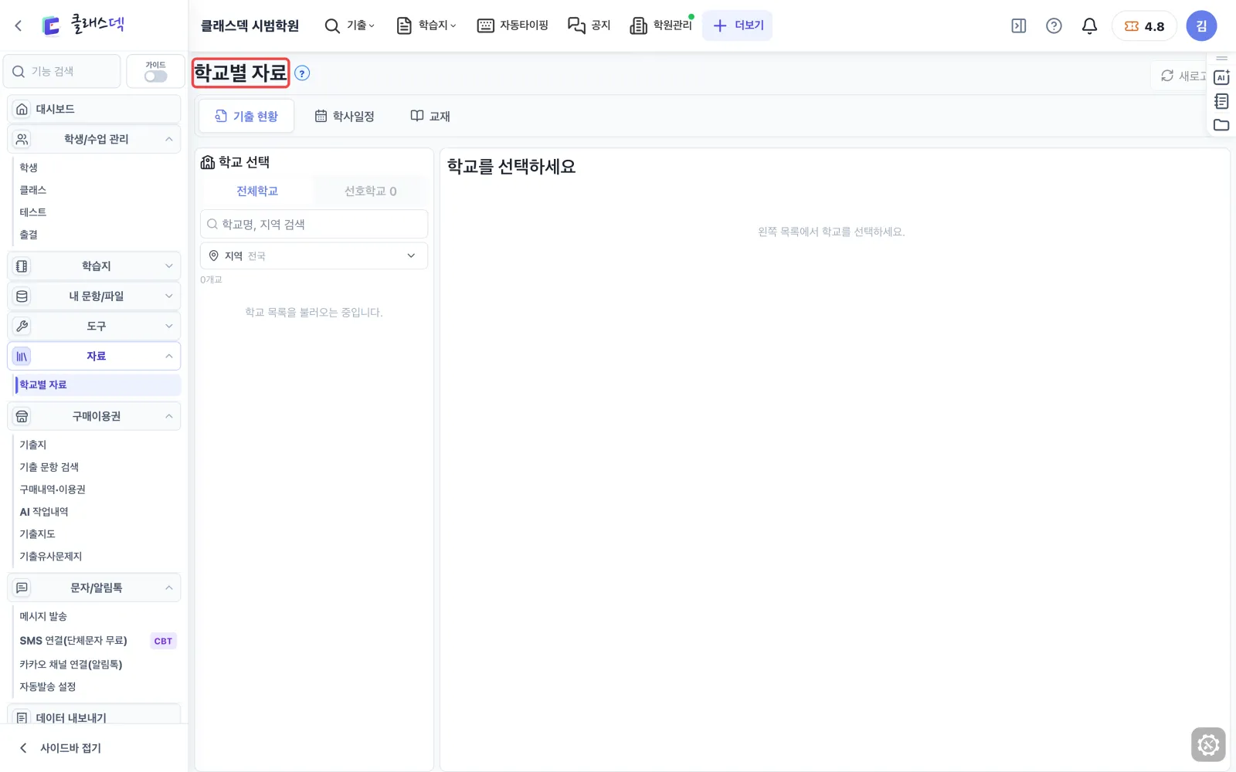Collapse the 문자/알림톡 section
Viewport: 1236px width, 772px height.
[x=94, y=587]
